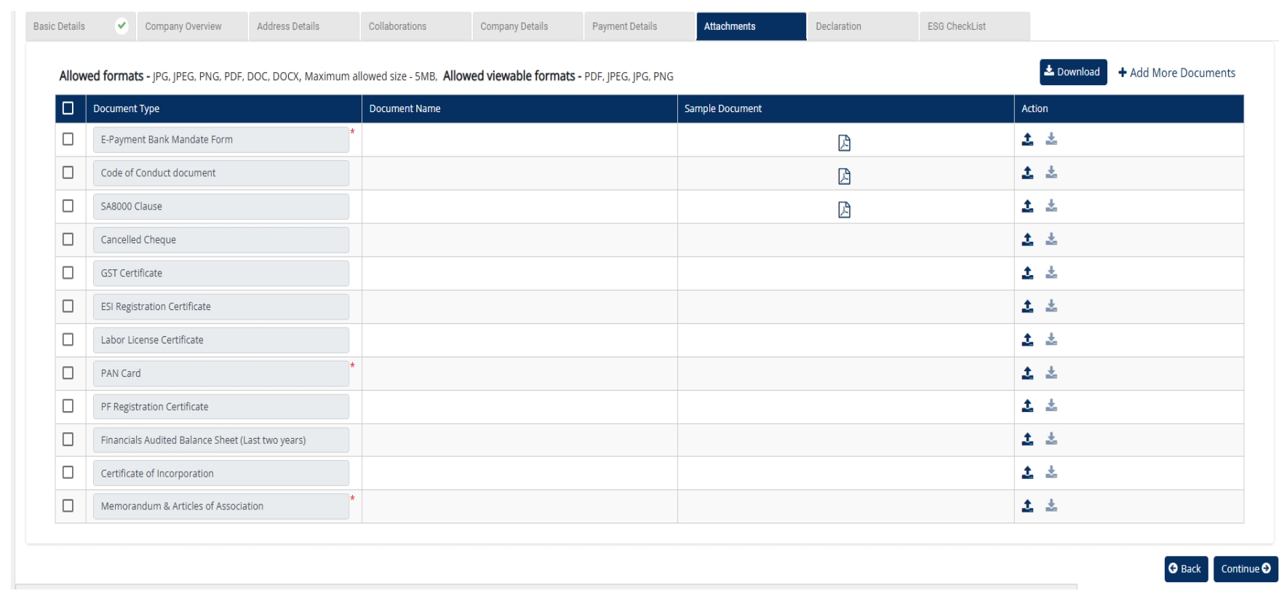The width and height of the screenshot is (1287, 596).
Task: Upload file for Cancelled Cheque
Action: tap(1027, 239)
